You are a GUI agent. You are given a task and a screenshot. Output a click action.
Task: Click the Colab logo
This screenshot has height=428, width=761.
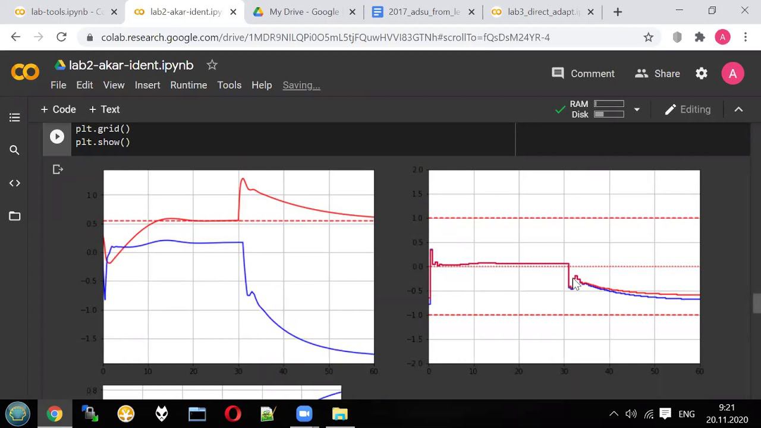(x=25, y=73)
